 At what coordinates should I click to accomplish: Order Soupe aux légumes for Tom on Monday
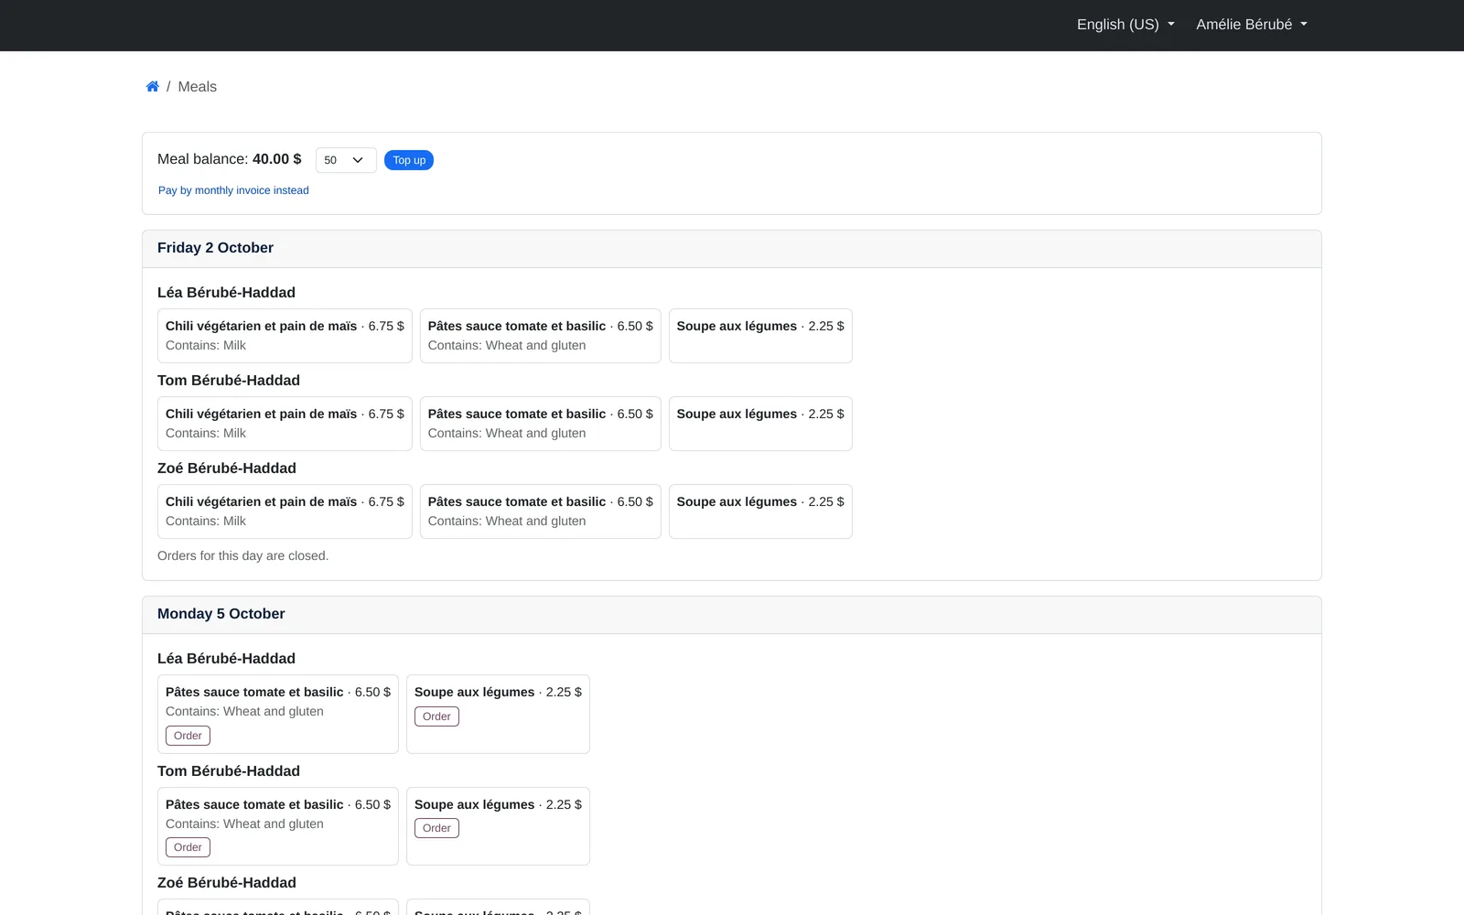pyautogui.click(x=436, y=828)
